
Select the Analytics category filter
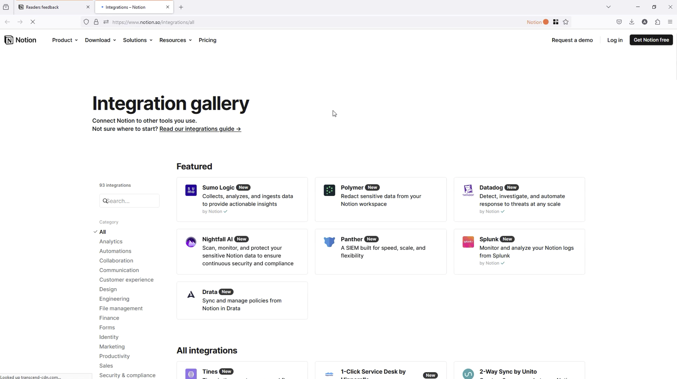pos(111,242)
